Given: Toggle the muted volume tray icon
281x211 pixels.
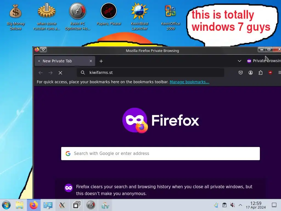Looking at the screenshot, I should tap(232, 205).
